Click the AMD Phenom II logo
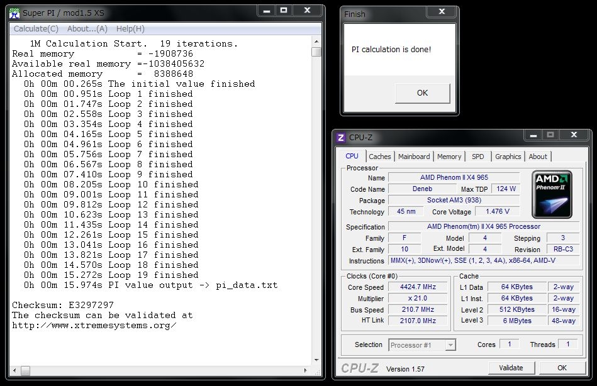Image resolution: width=597 pixels, height=386 pixels. pos(552,194)
